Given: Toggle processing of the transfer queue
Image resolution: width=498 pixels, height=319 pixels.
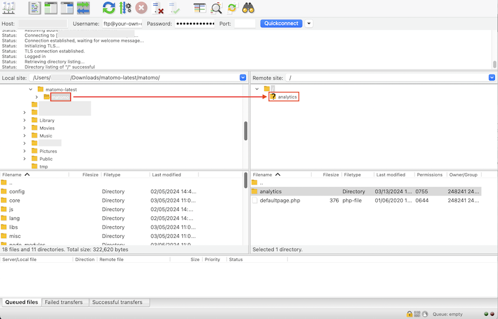Looking at the screenshot, I should (x=125, y=8).
